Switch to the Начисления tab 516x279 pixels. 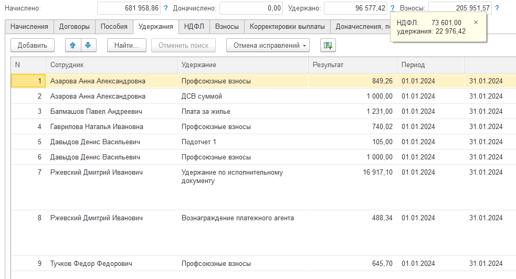[x=29, y=27]
